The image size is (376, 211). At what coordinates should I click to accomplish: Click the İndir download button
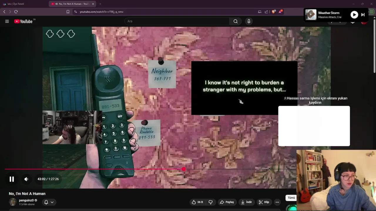point(246,202)
